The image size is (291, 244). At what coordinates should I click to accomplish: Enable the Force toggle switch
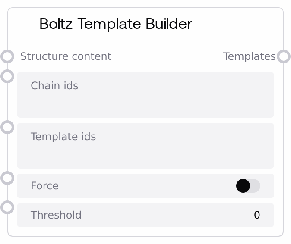(248, 186)
